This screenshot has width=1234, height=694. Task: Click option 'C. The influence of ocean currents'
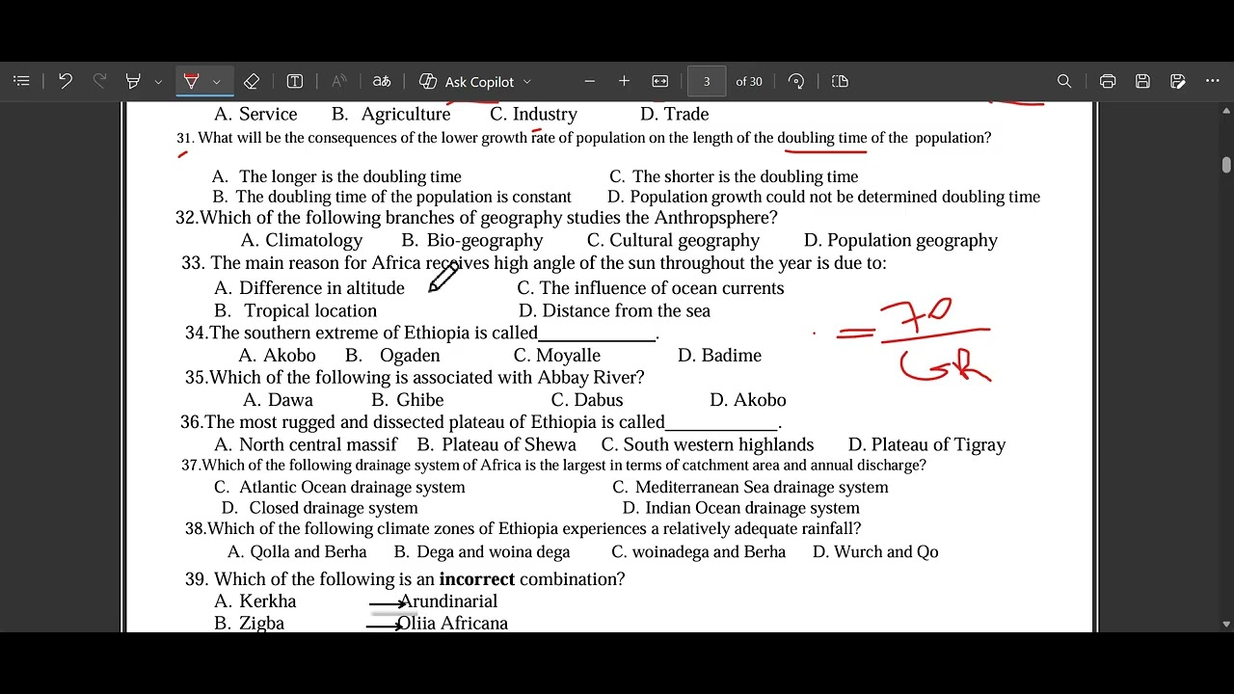tap(651, 288)
